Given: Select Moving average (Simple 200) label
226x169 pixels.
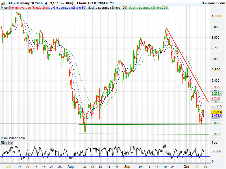Looking at the screenshot, I should 148,8.
